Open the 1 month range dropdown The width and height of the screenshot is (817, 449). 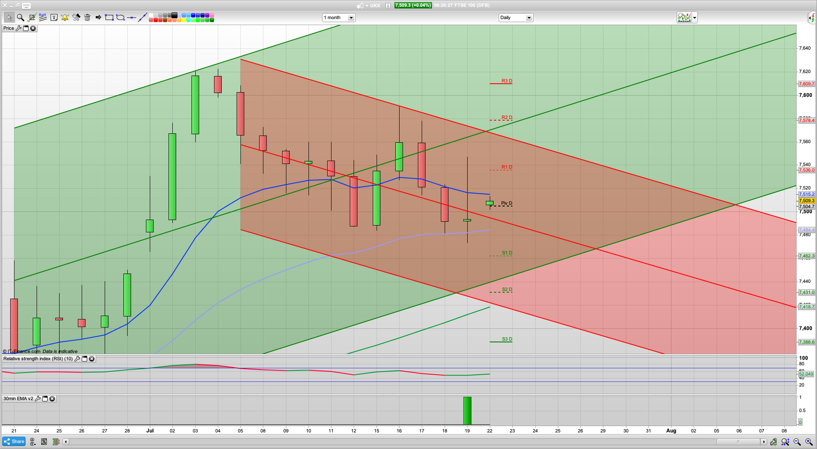[x=339, y=17]
